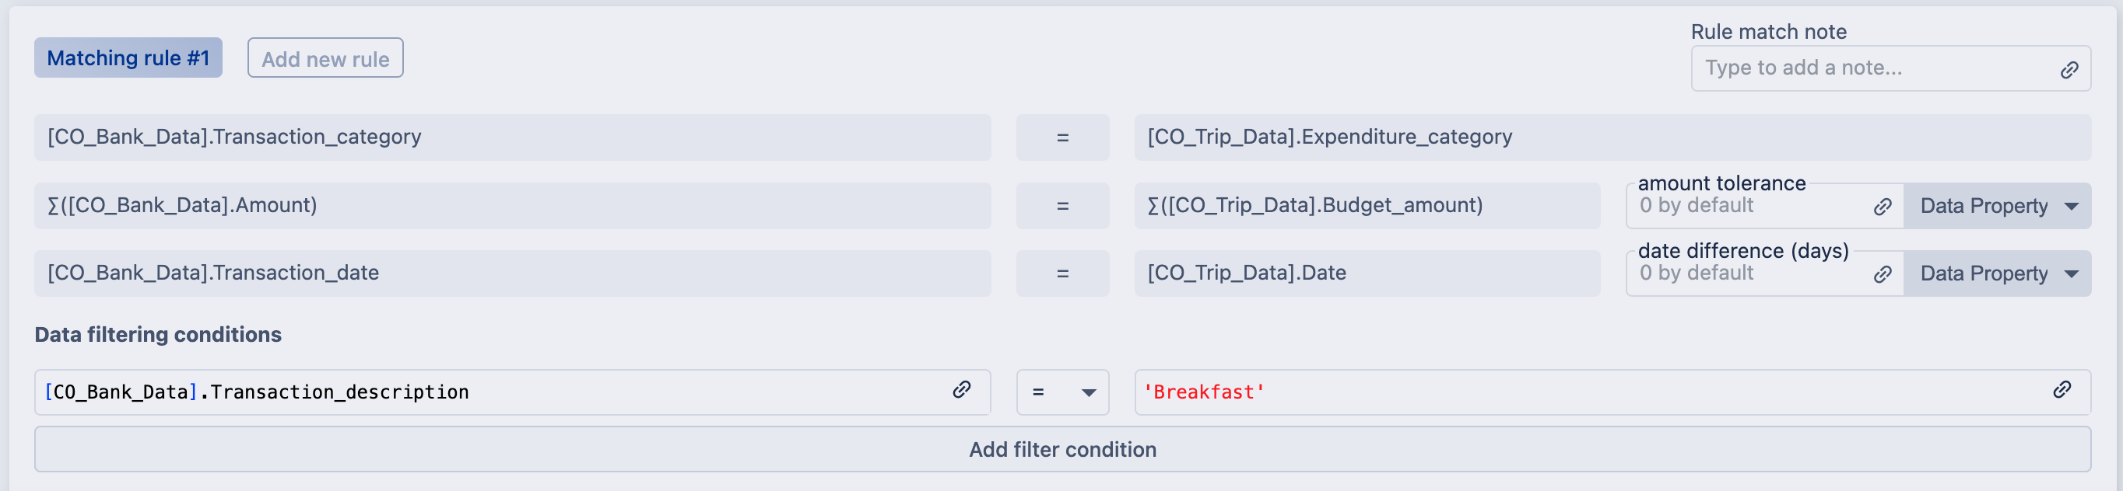Click the amount tolerance input field
Screen dimensions: 2123x491
point(1747,207)
